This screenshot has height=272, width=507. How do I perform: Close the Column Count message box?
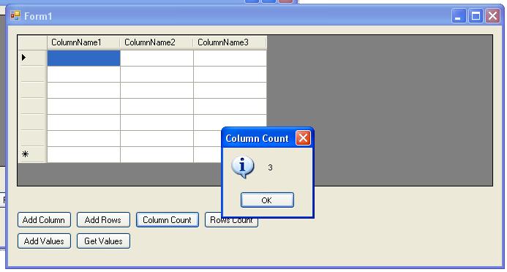coord(303,138)
